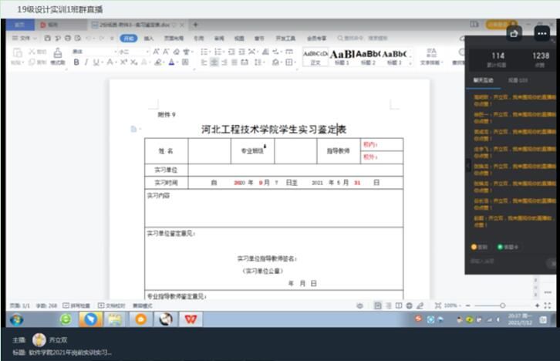Open WPS from the Windows taskbar
The width and height of the screenshot is (560, 361).
189,319
